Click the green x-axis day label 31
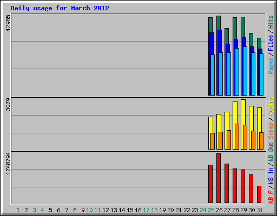The height and width of the screenshot is (216, 277). pos(260,210)
